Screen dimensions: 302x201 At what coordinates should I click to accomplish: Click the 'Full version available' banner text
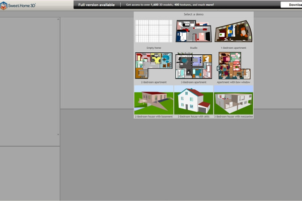click(97, 5)
